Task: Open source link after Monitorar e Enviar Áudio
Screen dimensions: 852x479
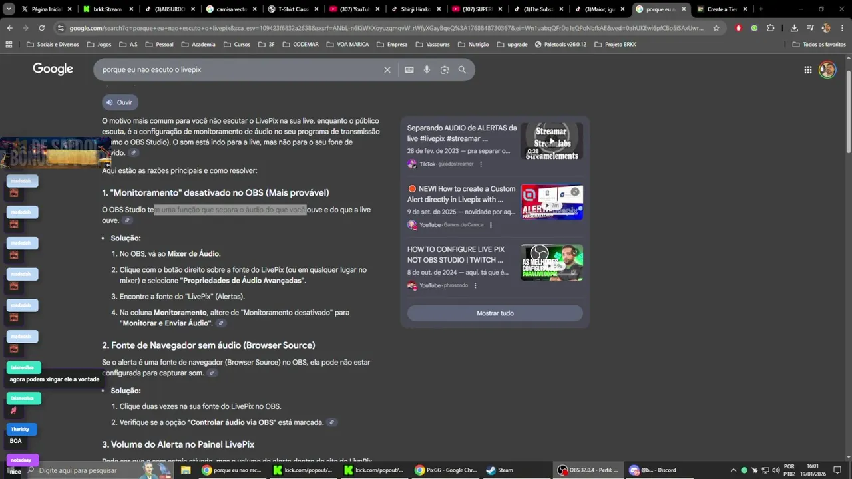Action: coord(221,323)
